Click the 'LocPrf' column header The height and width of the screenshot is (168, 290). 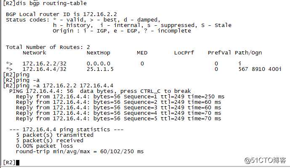(x=184, y=53)
